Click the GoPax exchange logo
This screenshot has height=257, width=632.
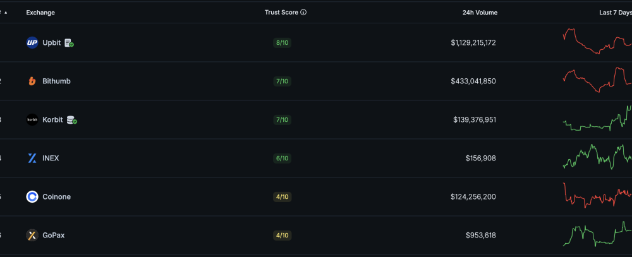tap(32, 236)
